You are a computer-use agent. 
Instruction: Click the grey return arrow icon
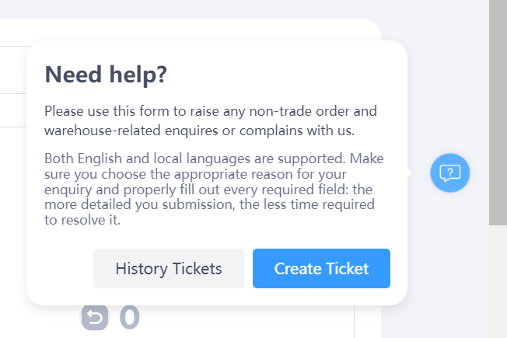point(94,316)
